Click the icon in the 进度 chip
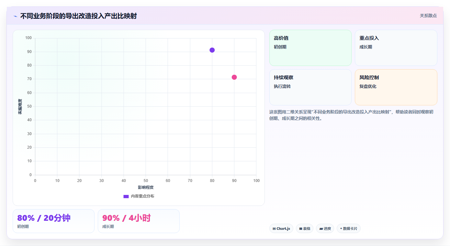The width and height of the screenshot is (450, 246). tap(321, 229)
